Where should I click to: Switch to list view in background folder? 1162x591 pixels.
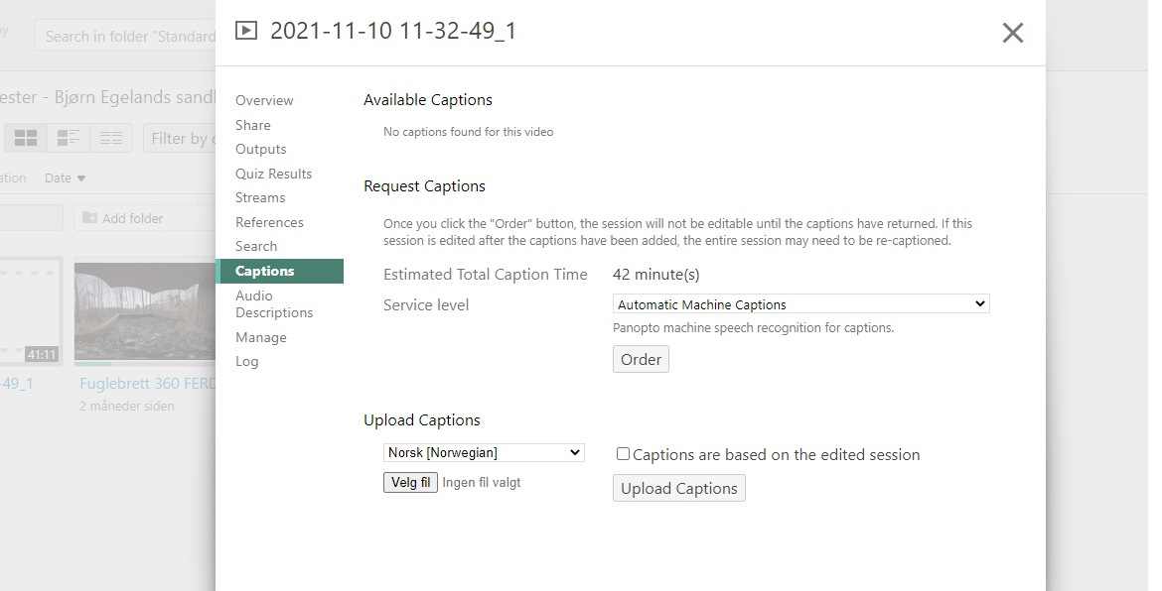[x=111, y=138]
